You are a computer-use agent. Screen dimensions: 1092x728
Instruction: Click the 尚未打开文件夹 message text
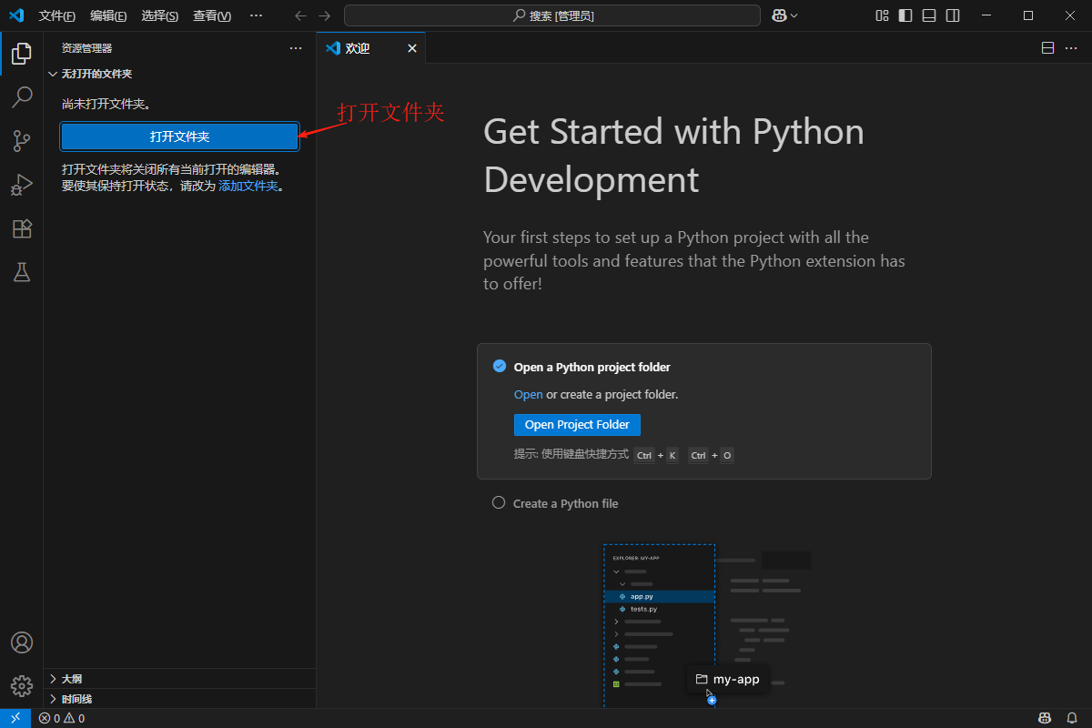pos(106,105)
